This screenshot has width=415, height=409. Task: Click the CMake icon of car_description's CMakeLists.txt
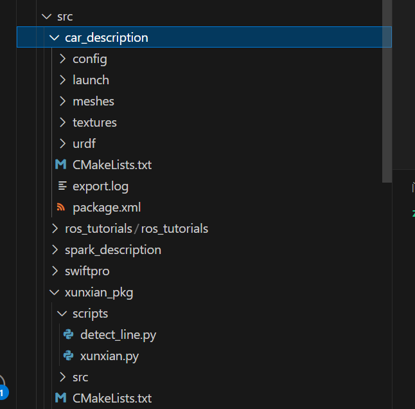point(60,164)
